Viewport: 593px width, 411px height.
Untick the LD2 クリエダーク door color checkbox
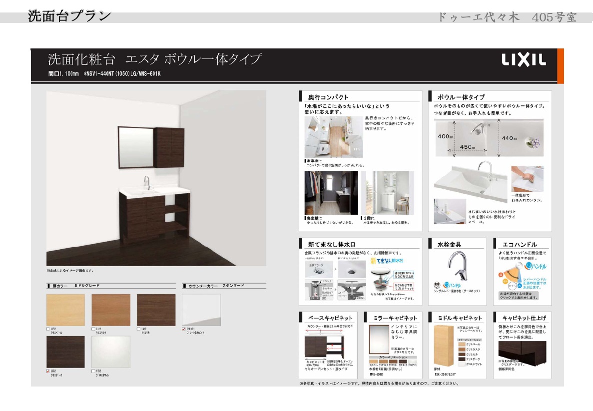[x=48, y=371]
